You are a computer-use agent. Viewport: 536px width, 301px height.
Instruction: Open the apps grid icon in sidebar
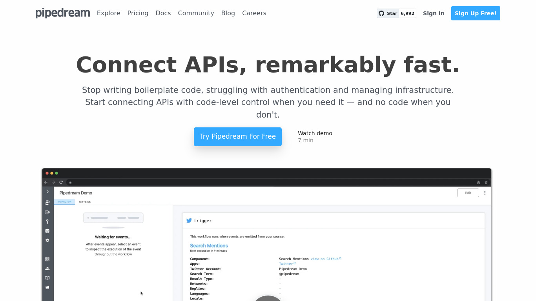pos(47,259)
